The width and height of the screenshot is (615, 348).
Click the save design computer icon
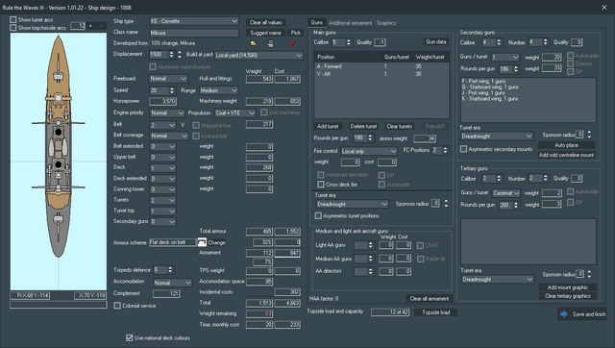point(271,43)
